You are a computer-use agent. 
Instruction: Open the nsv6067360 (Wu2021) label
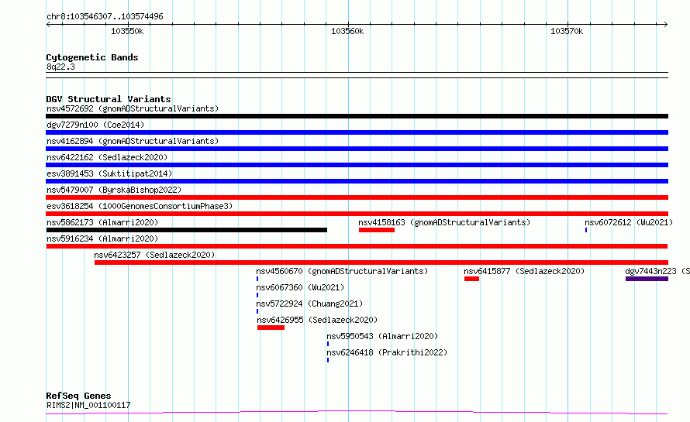point(300,287)
